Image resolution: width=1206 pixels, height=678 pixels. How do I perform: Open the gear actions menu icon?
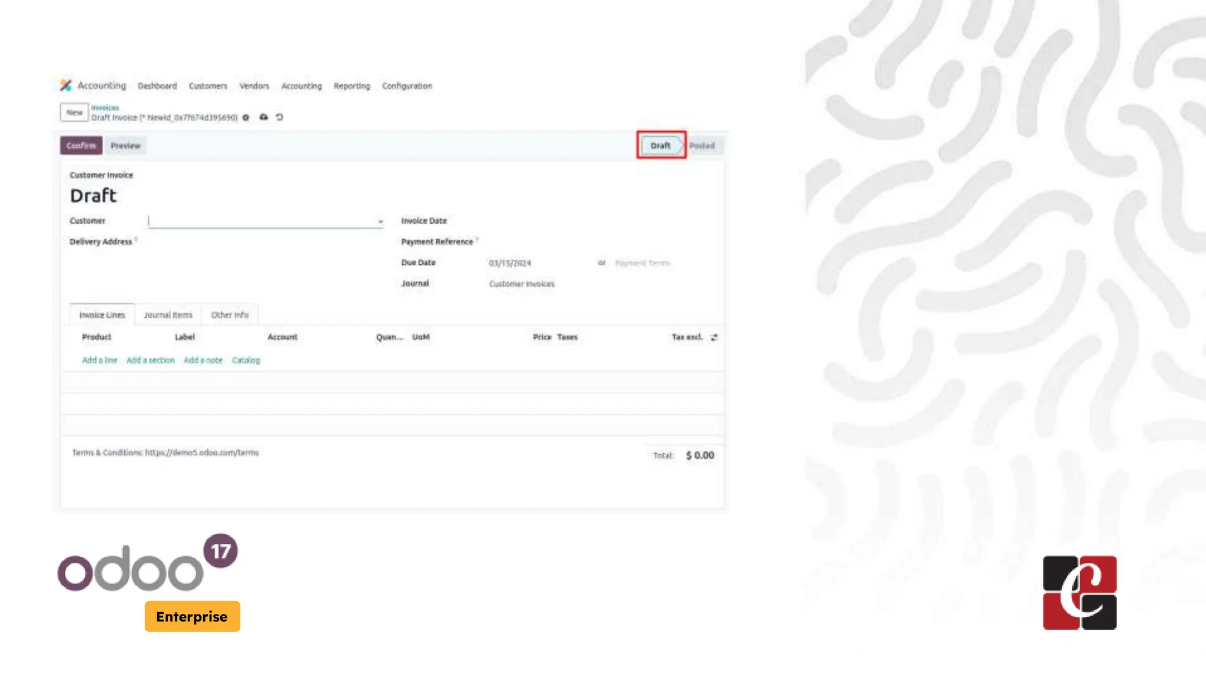click(246, 117)
